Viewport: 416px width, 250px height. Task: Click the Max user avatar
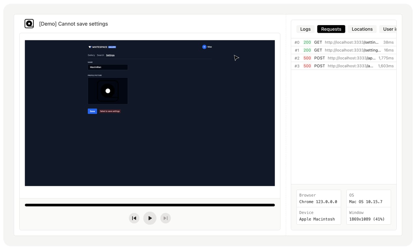tap(204, 47)
